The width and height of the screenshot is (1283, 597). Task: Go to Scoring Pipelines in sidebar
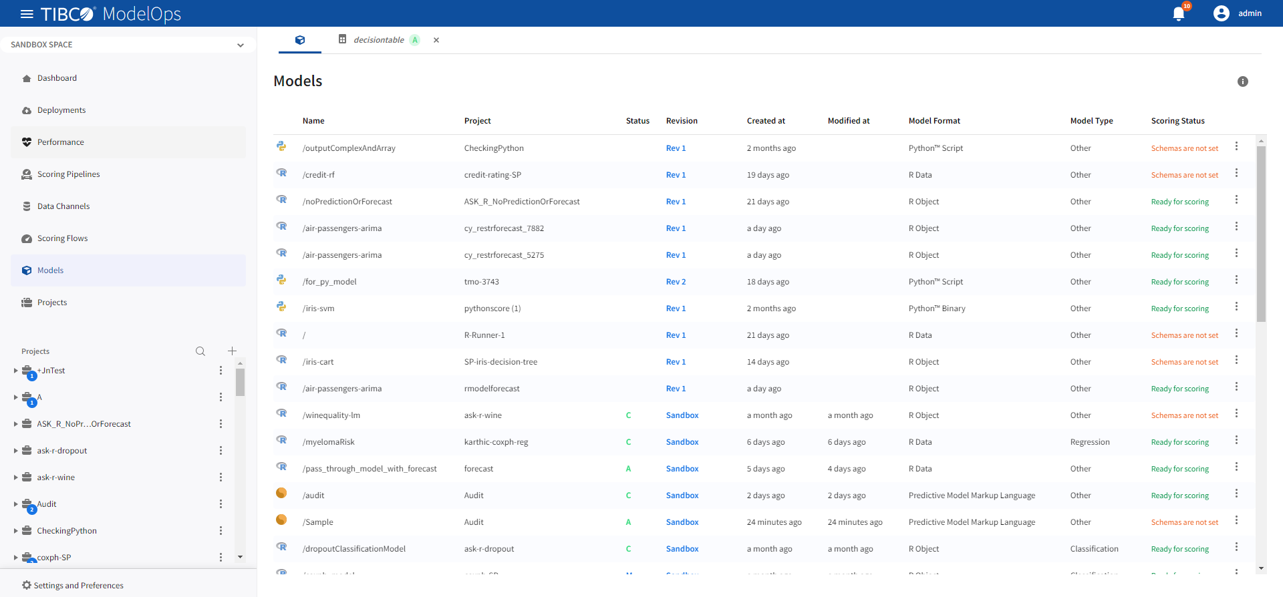click(68, 174)
